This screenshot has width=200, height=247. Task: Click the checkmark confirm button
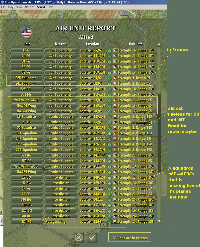92,237
